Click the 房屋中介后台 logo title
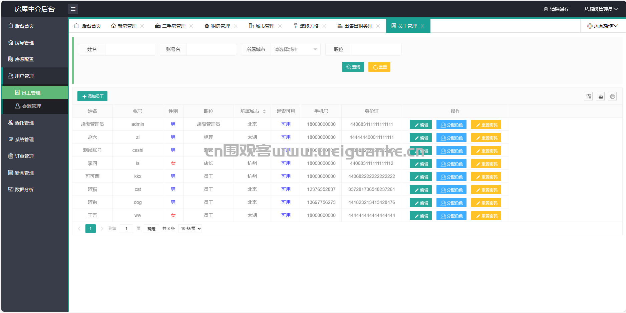 [35, 9]
